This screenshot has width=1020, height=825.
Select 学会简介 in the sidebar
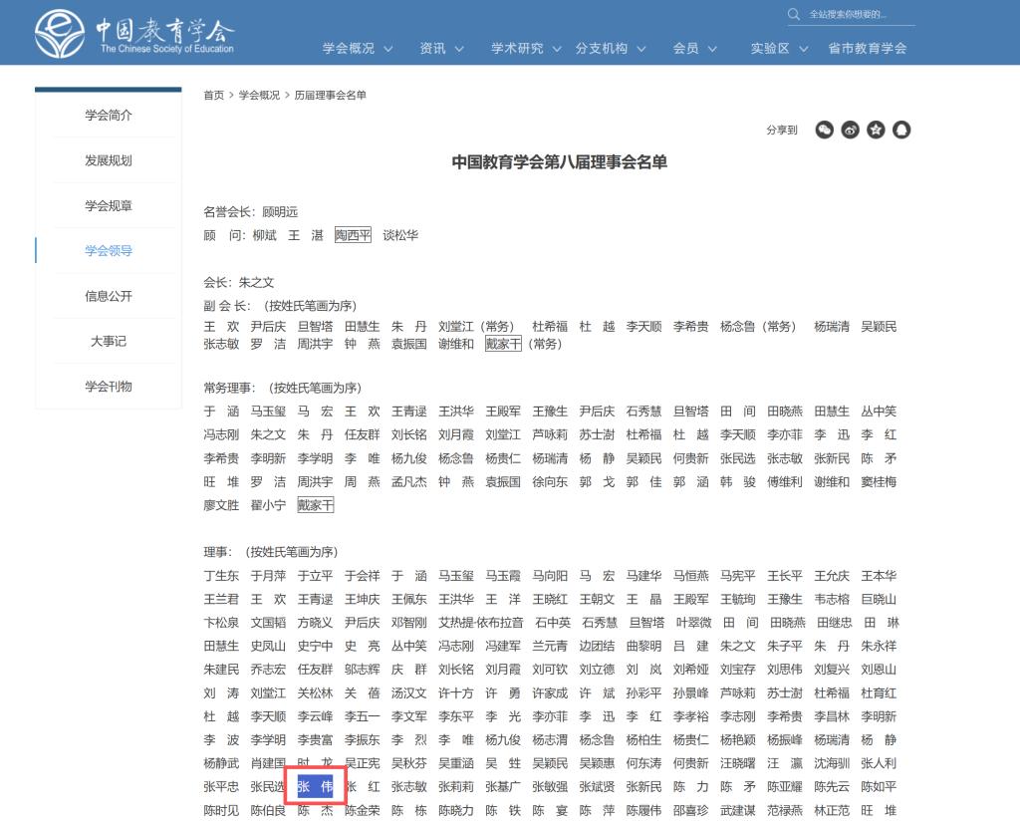109,116
